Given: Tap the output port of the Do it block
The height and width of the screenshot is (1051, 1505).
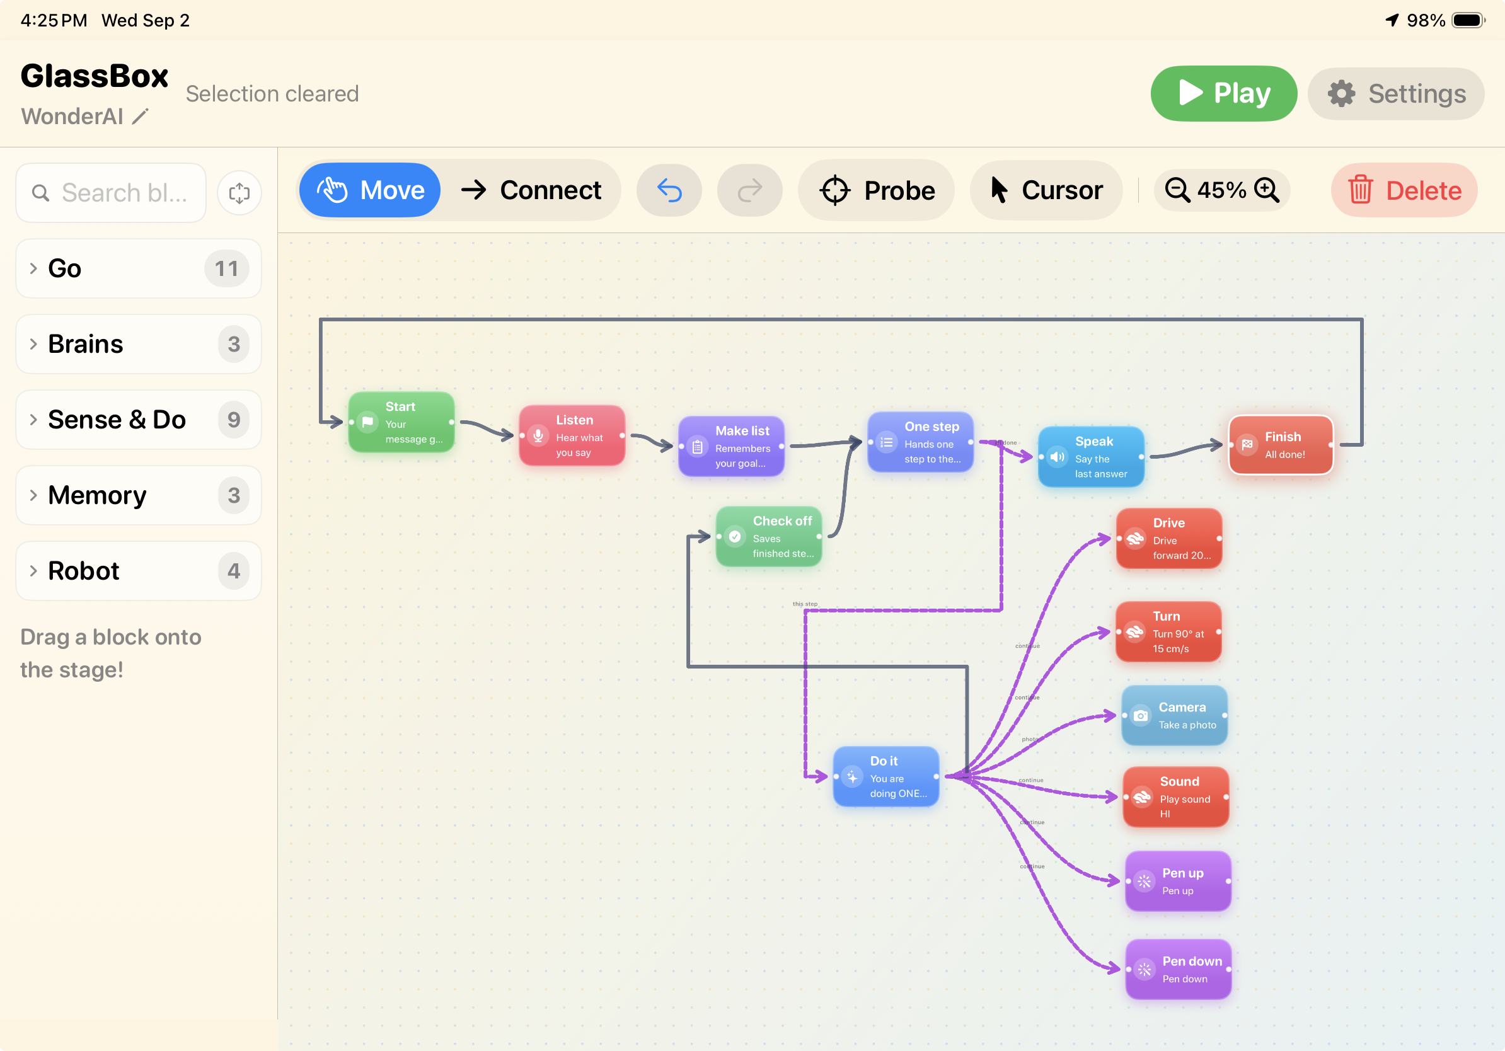Looking at the screenshot, I should tap(936, 776).
